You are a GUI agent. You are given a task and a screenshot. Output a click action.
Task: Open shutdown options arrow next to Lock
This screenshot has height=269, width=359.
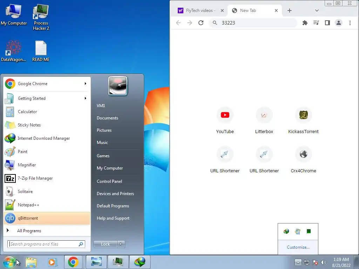click(121, 244)
